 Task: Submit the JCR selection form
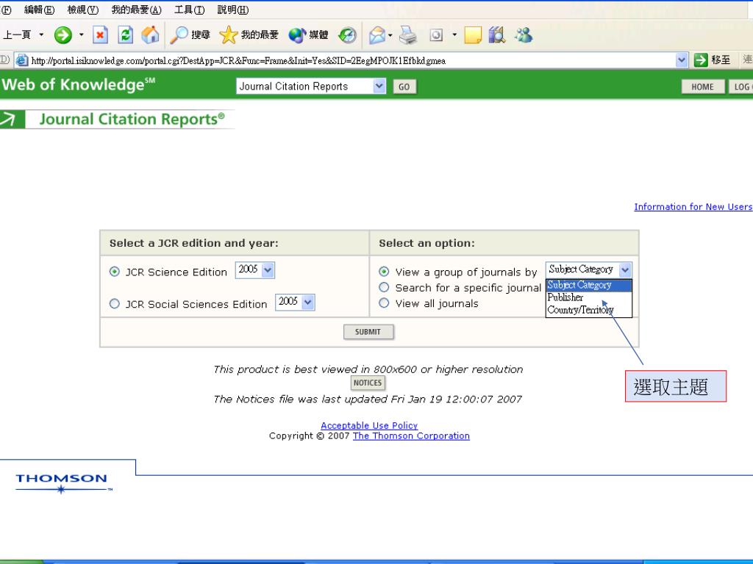click(368, 332)
